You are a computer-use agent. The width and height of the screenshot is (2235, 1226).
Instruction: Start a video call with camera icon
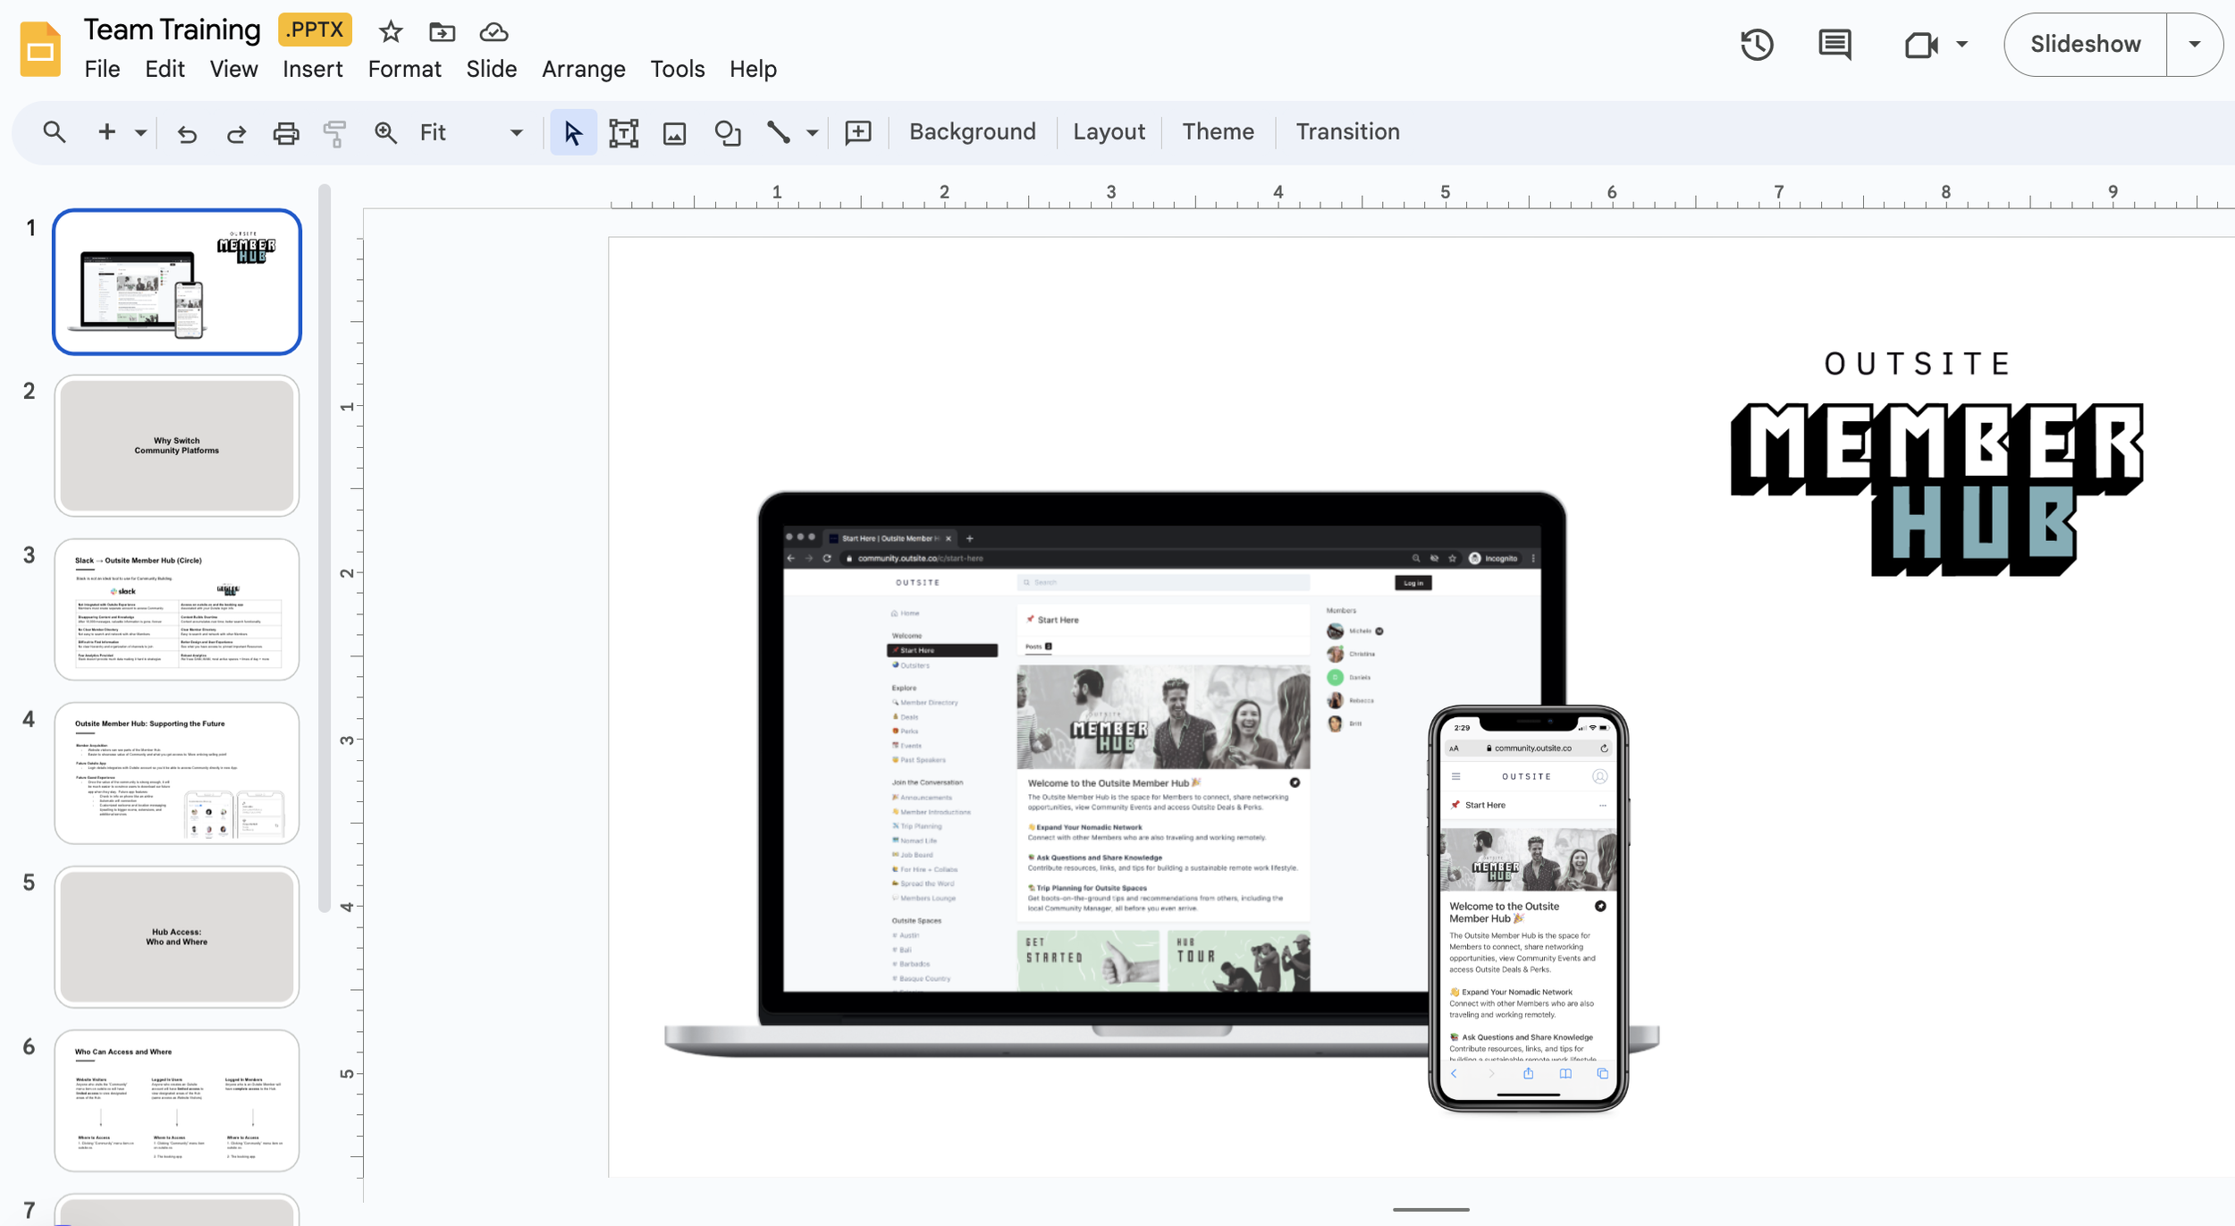point(1921,45)
